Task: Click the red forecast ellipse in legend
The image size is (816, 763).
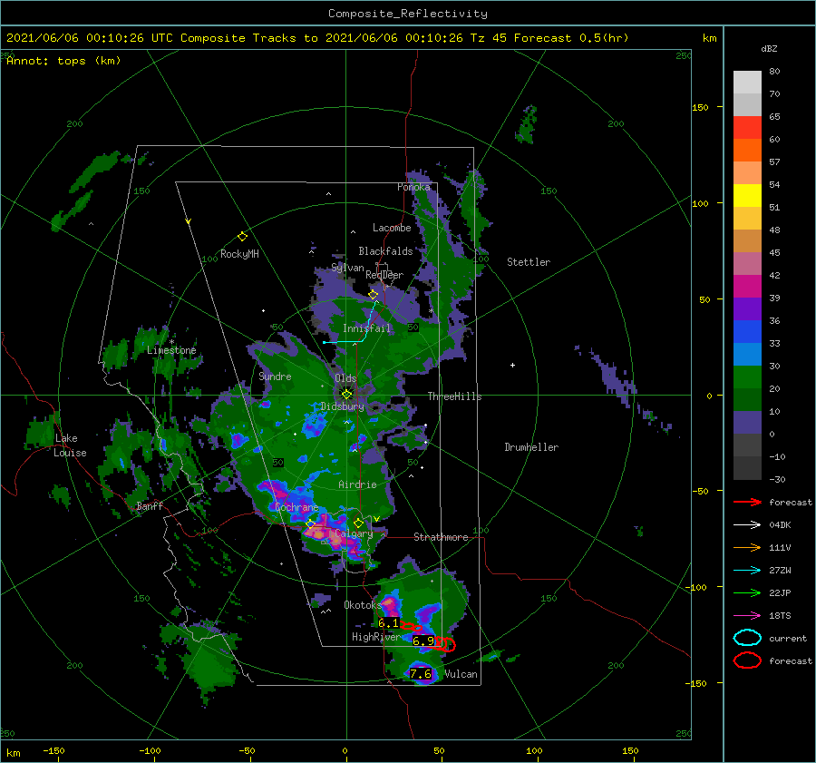Action: tap(747, 660)
